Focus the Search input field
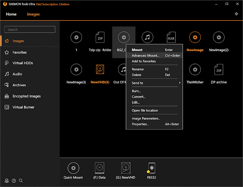 point(30,30)
